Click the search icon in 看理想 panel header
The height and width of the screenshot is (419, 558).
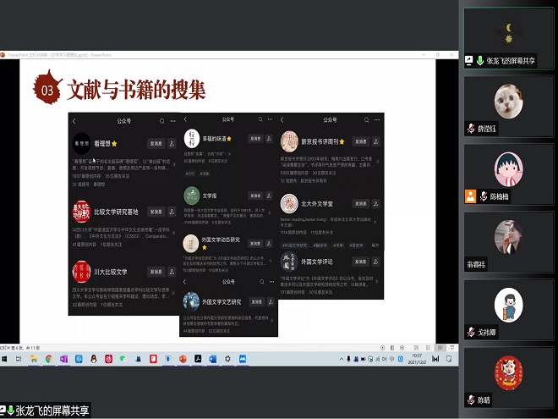(x=161, y=120)
